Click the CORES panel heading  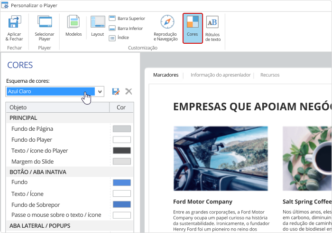click(x=20, y=65)
